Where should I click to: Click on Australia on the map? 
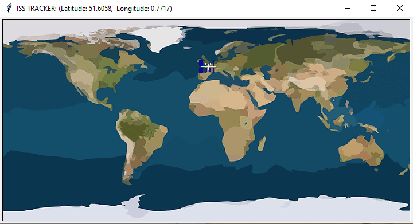pyautogui.click(x=361, y=151)
